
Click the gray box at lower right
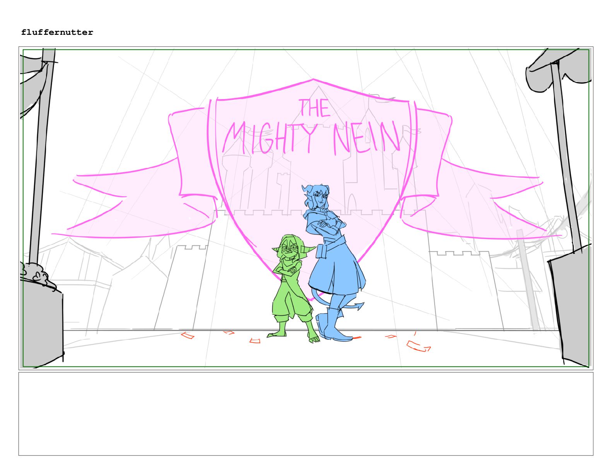(571, 306)
